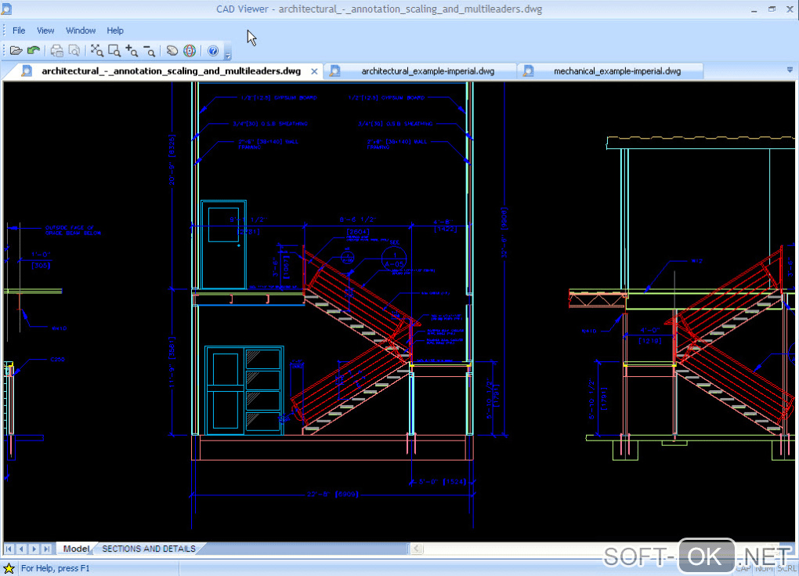Open the Help menu

pos(115,31)
